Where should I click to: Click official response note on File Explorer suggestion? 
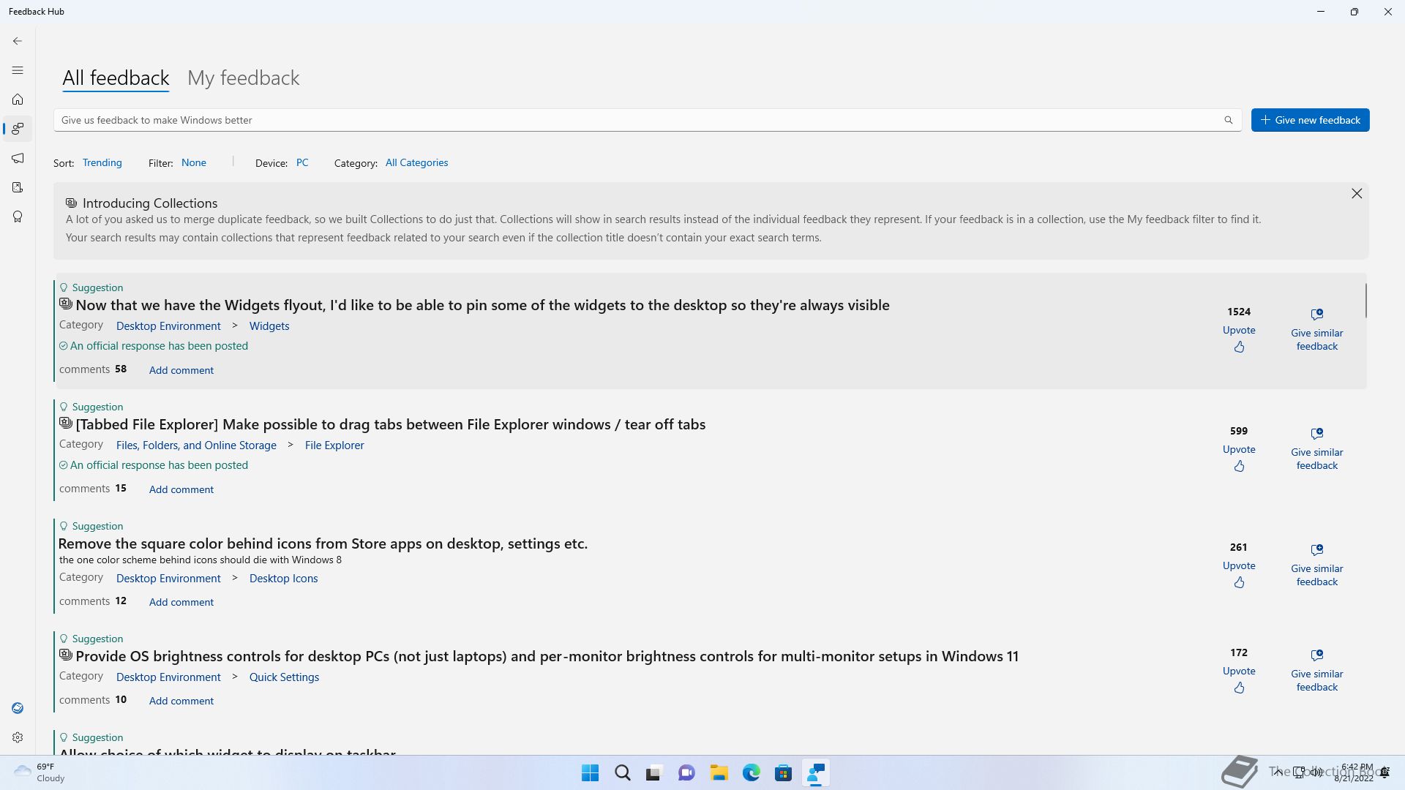pos(154,465)
